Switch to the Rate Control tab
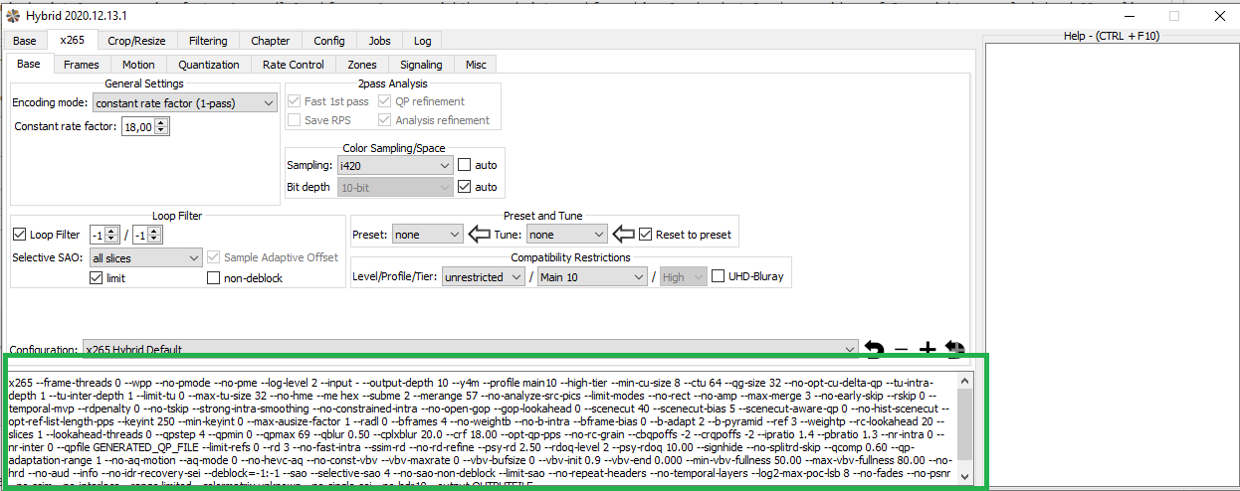Image resolution: width=1240 pixels, height=491 pixels. pos(294,65)
